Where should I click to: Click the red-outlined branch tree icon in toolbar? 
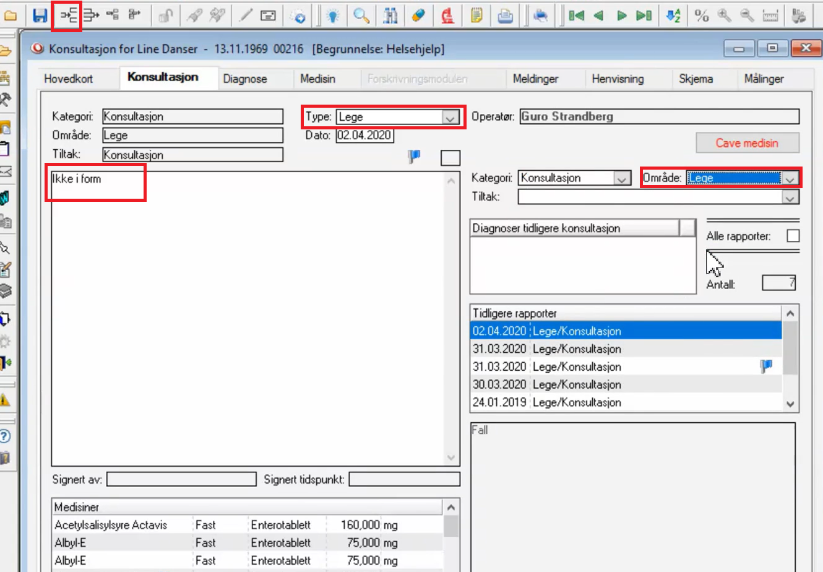(68, 15)
